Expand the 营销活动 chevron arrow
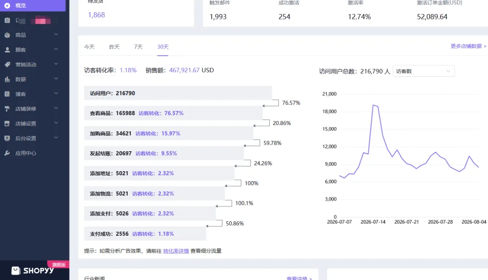The image size is (488, 280). click(56, 64)
